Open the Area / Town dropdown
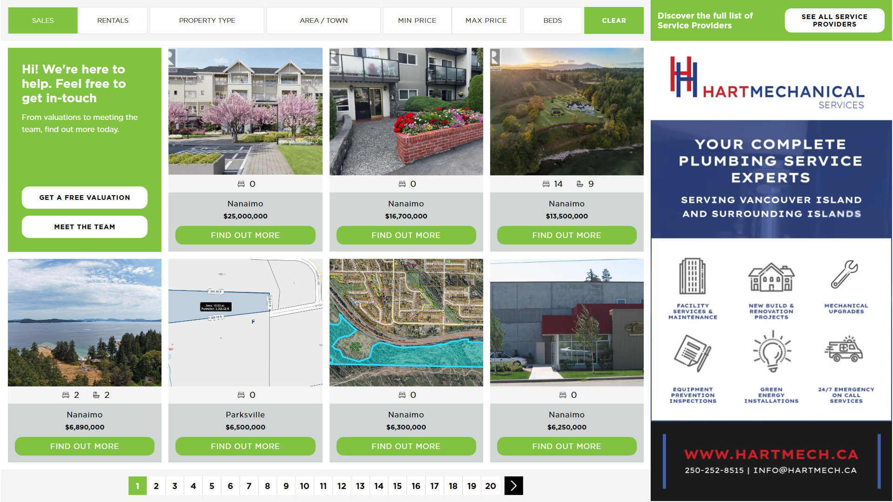Image resolution: width=893 pixels, height=502 pixels. coord(323,20)
